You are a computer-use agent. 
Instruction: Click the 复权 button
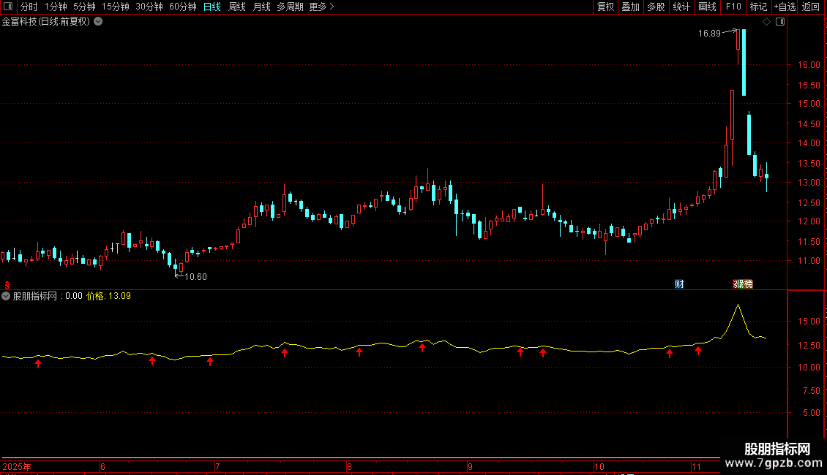pyautogui.click(x=605, y=7)
